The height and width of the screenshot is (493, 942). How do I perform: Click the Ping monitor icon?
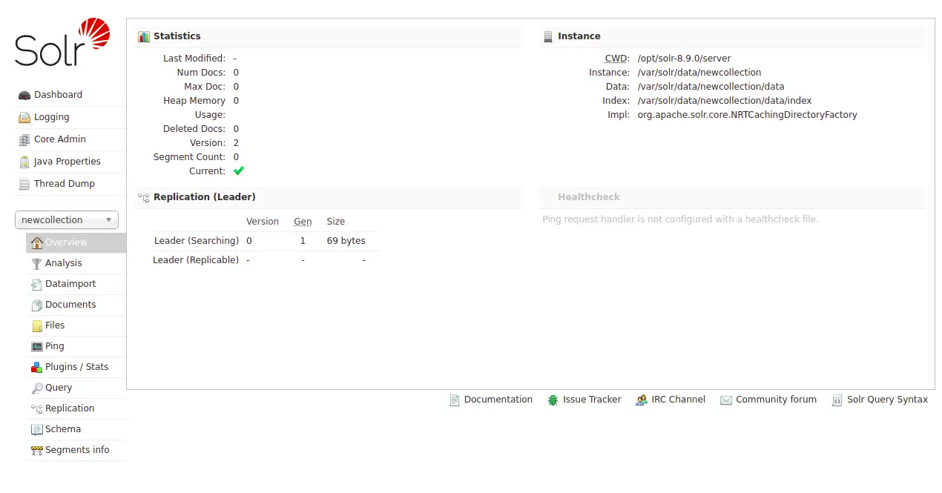pyautogui.click(x=37, y=346)
